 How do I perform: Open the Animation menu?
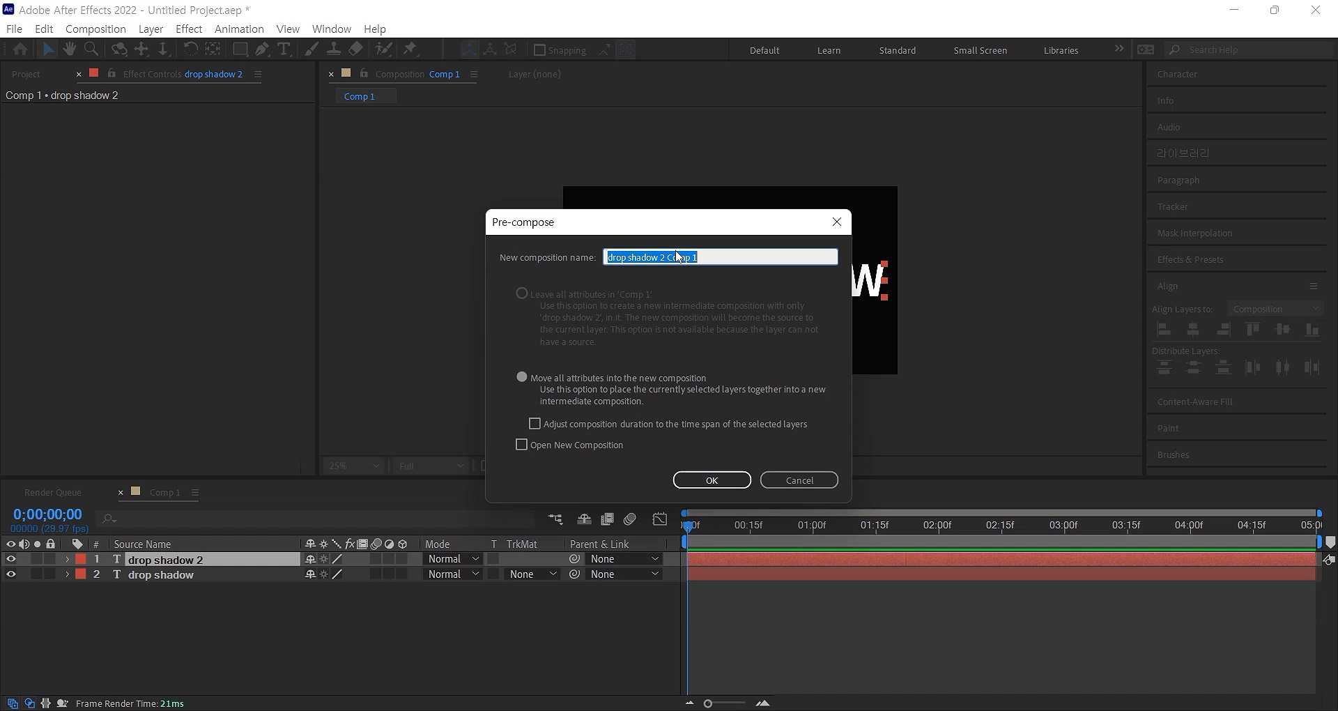tap(239, 29)
